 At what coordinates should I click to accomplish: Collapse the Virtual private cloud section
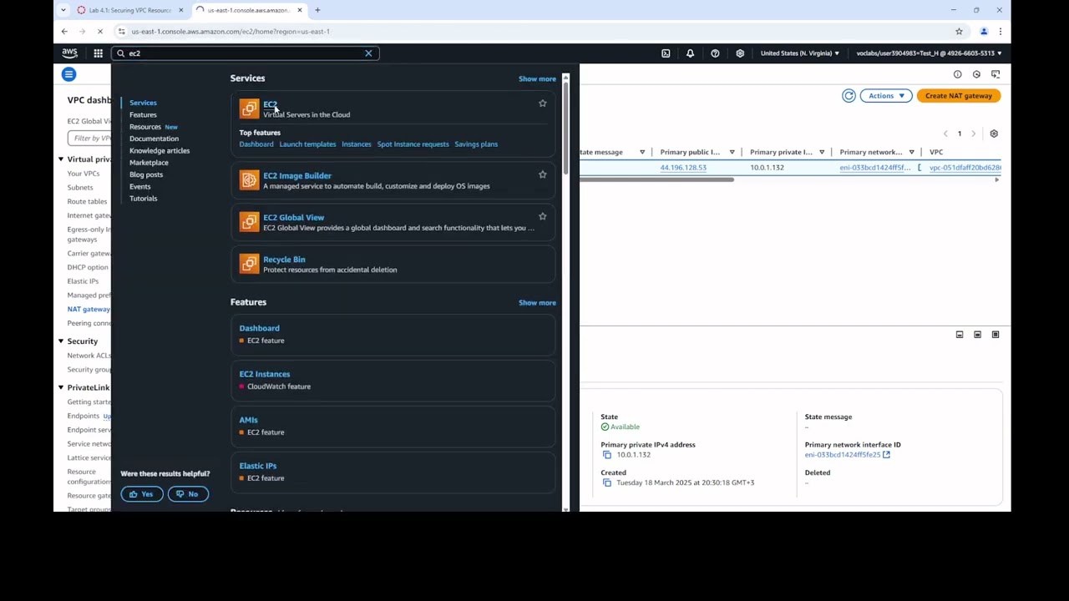pos(61,159)
